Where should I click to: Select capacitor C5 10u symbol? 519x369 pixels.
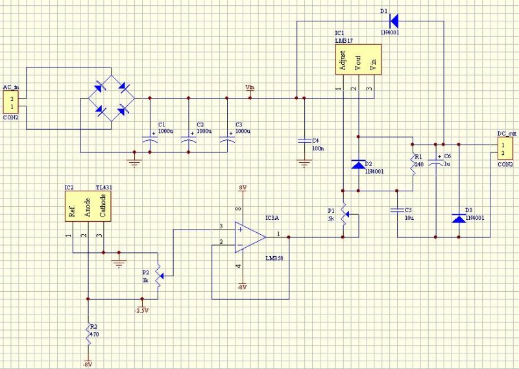[x=397, y=210]
